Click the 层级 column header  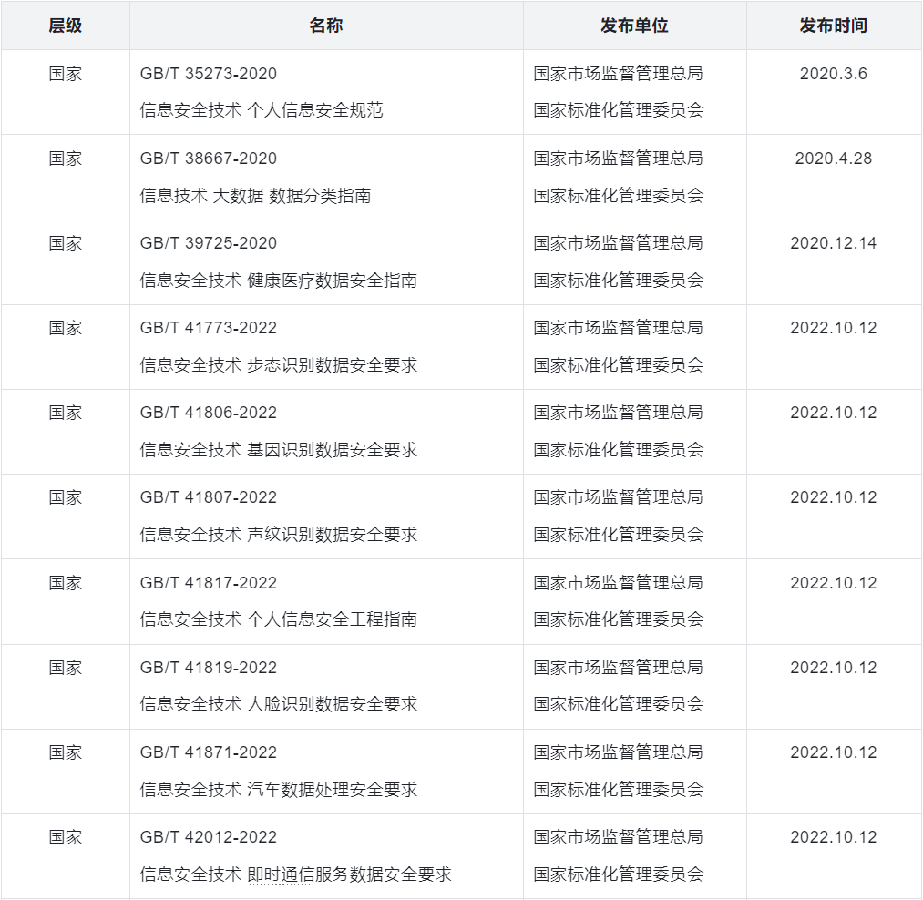click(x=66, y=26)
